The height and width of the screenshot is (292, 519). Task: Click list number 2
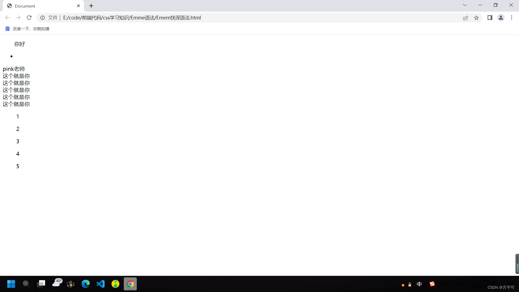click(18, 129)
